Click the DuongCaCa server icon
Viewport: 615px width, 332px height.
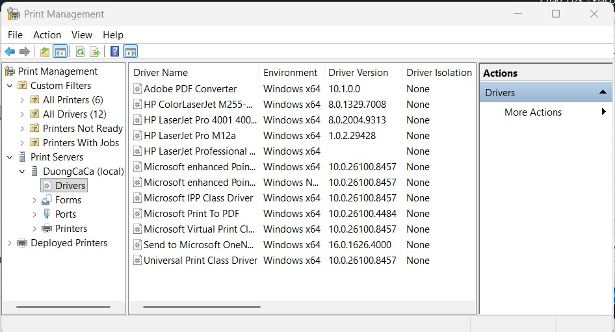coord(34,172)
